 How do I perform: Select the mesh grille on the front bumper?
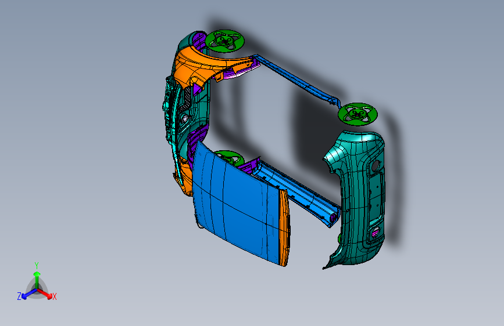pos(187,98)
